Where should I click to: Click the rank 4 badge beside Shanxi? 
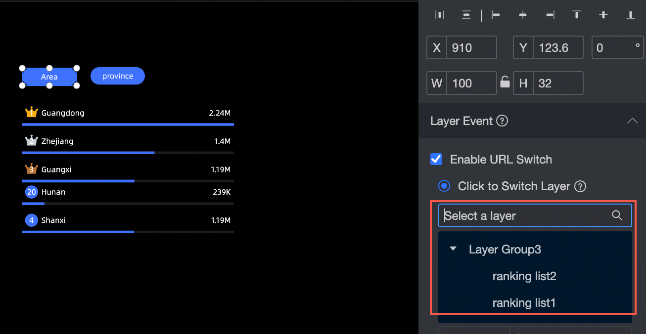pyautogui.click(x=31, y=220)
